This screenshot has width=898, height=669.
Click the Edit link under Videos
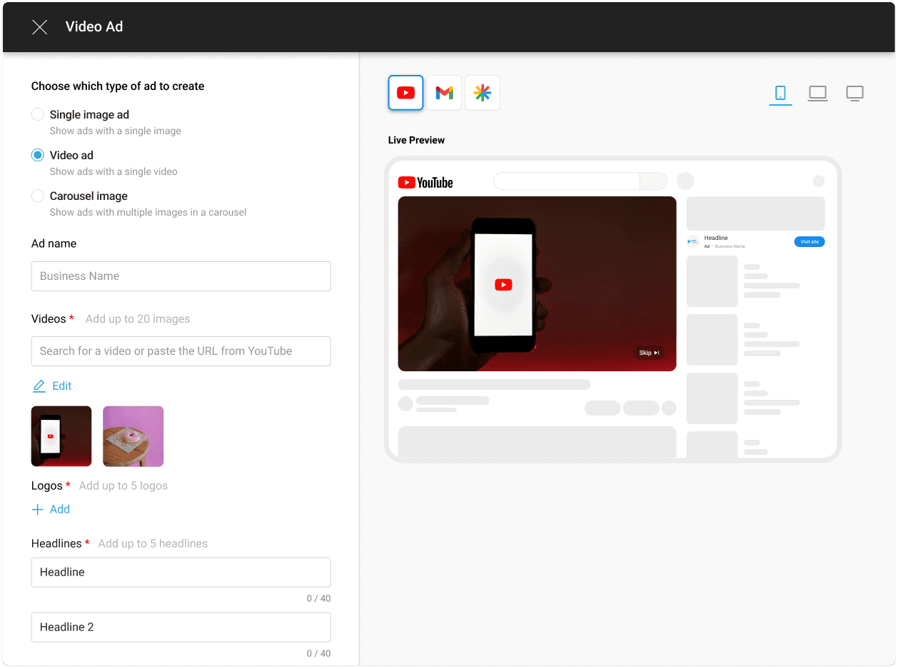pyautogui.click(x=62, y=386)
